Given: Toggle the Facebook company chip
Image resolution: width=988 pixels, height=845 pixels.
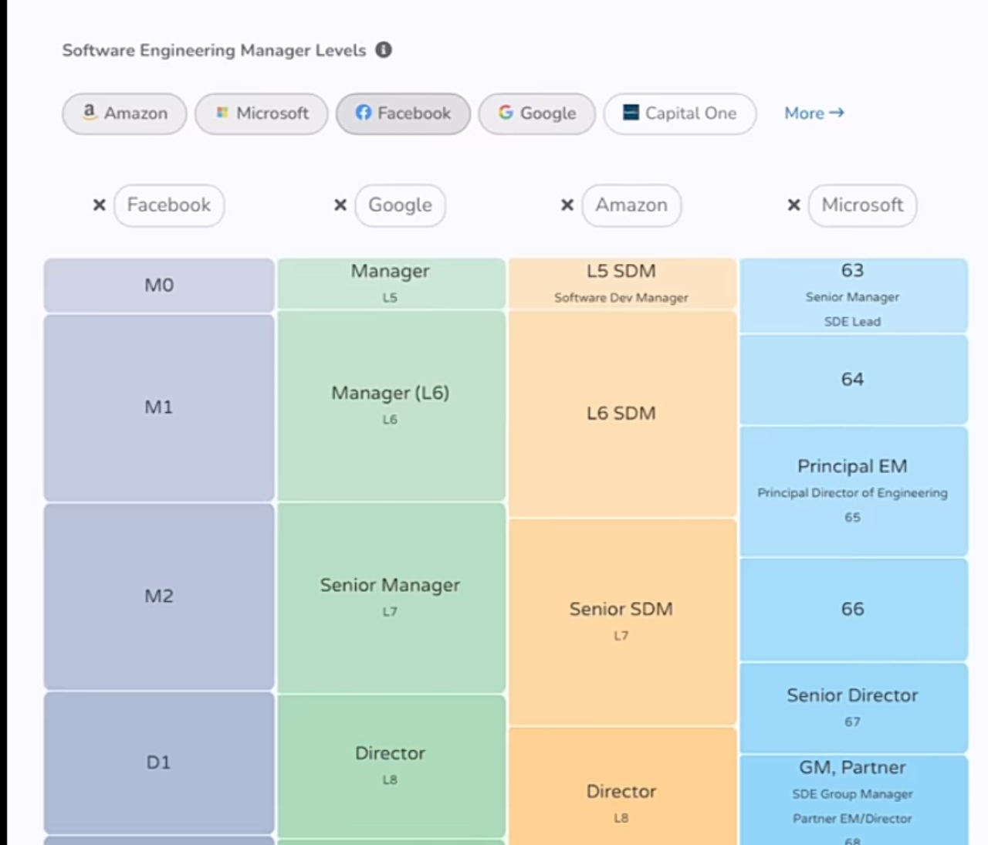Looking at the screenshot, I should [x=403, y=113].
